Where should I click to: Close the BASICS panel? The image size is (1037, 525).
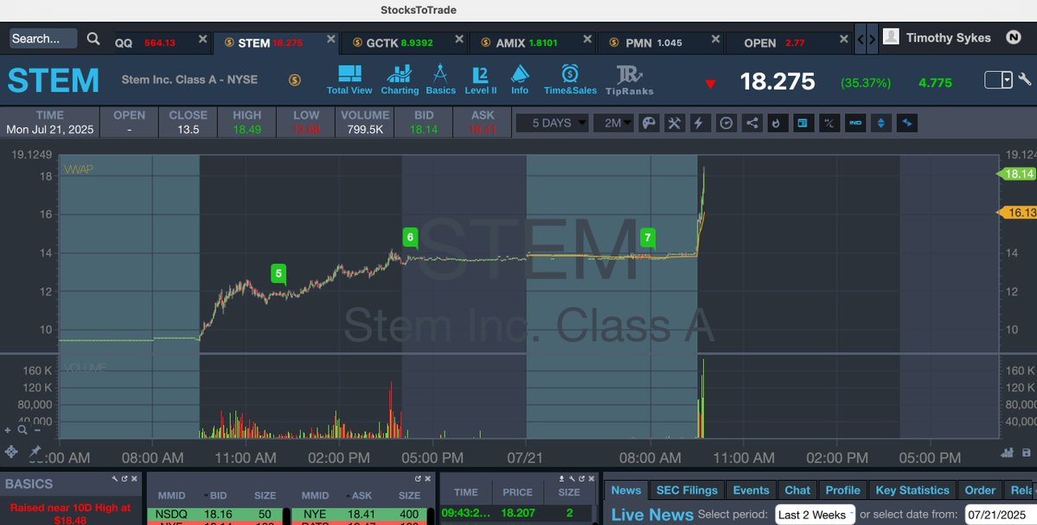[x=134, y=478]
